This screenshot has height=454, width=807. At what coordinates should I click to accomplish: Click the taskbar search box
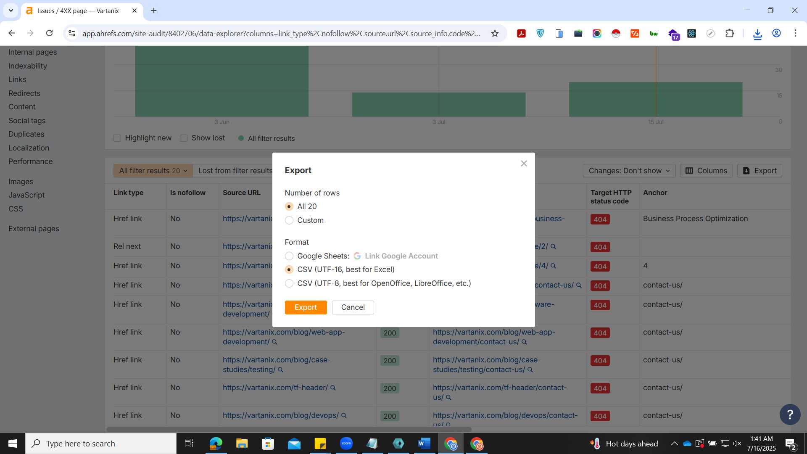(101, 443)
